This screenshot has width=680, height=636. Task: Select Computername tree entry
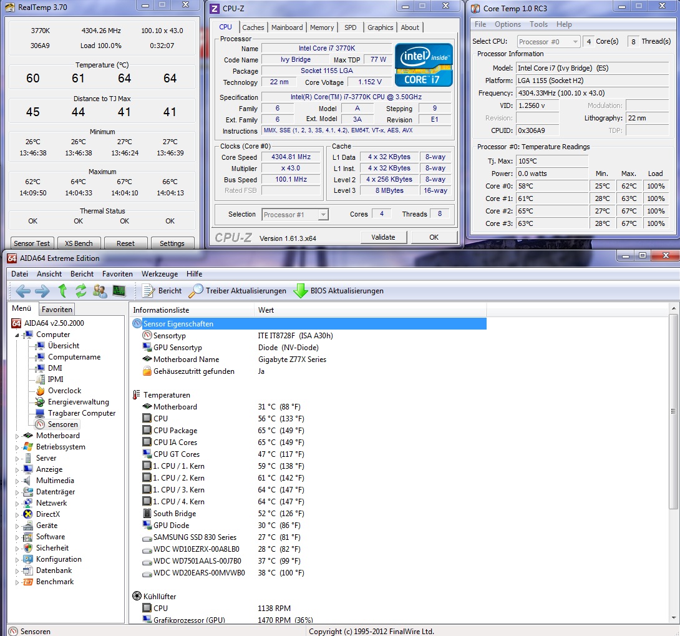click(74, 356)
